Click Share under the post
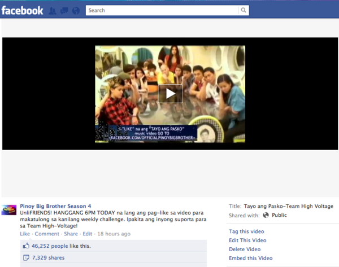The height and width of the screenshot is (267, 339). coord(71,234)
